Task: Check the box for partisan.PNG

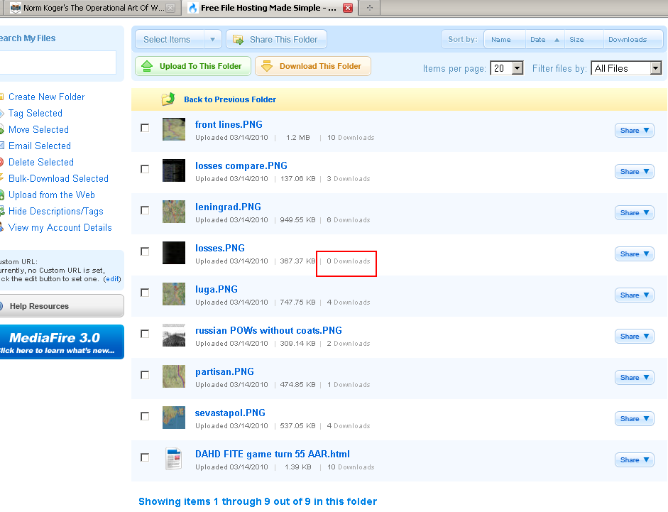Action: [x=145, y=375]
